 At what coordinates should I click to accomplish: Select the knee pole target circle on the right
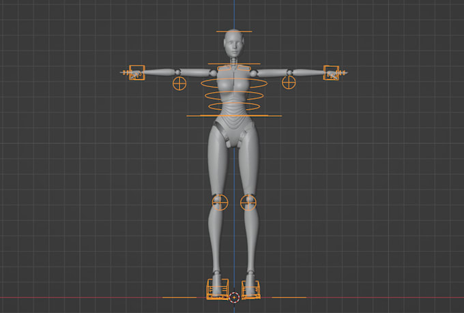[248, 203]
